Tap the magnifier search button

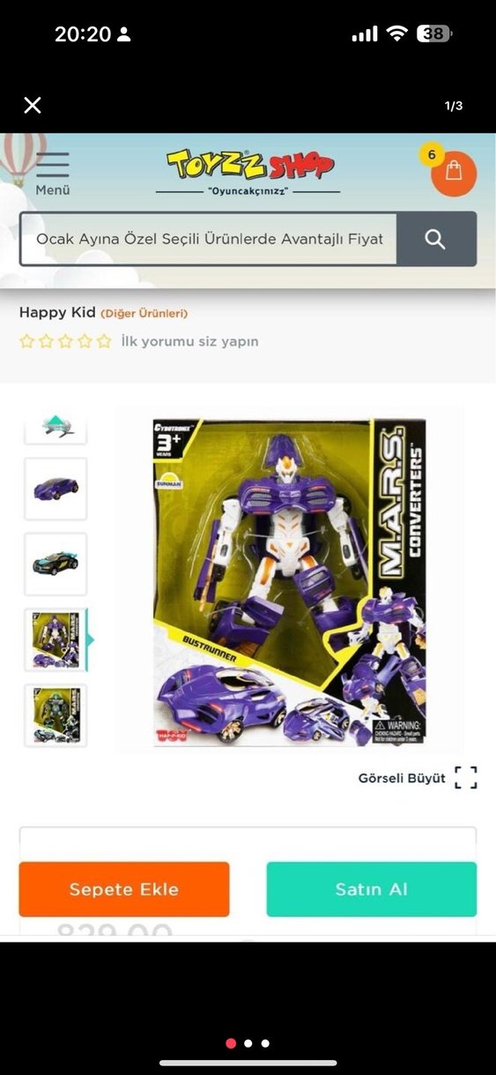[x=435, y=239]
